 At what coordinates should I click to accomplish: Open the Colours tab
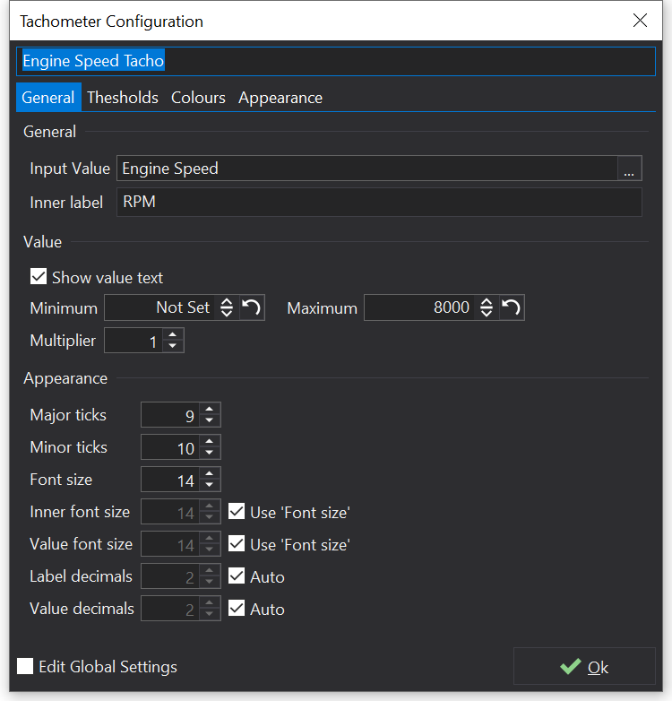pyautogui.click(x=198, y=98)
